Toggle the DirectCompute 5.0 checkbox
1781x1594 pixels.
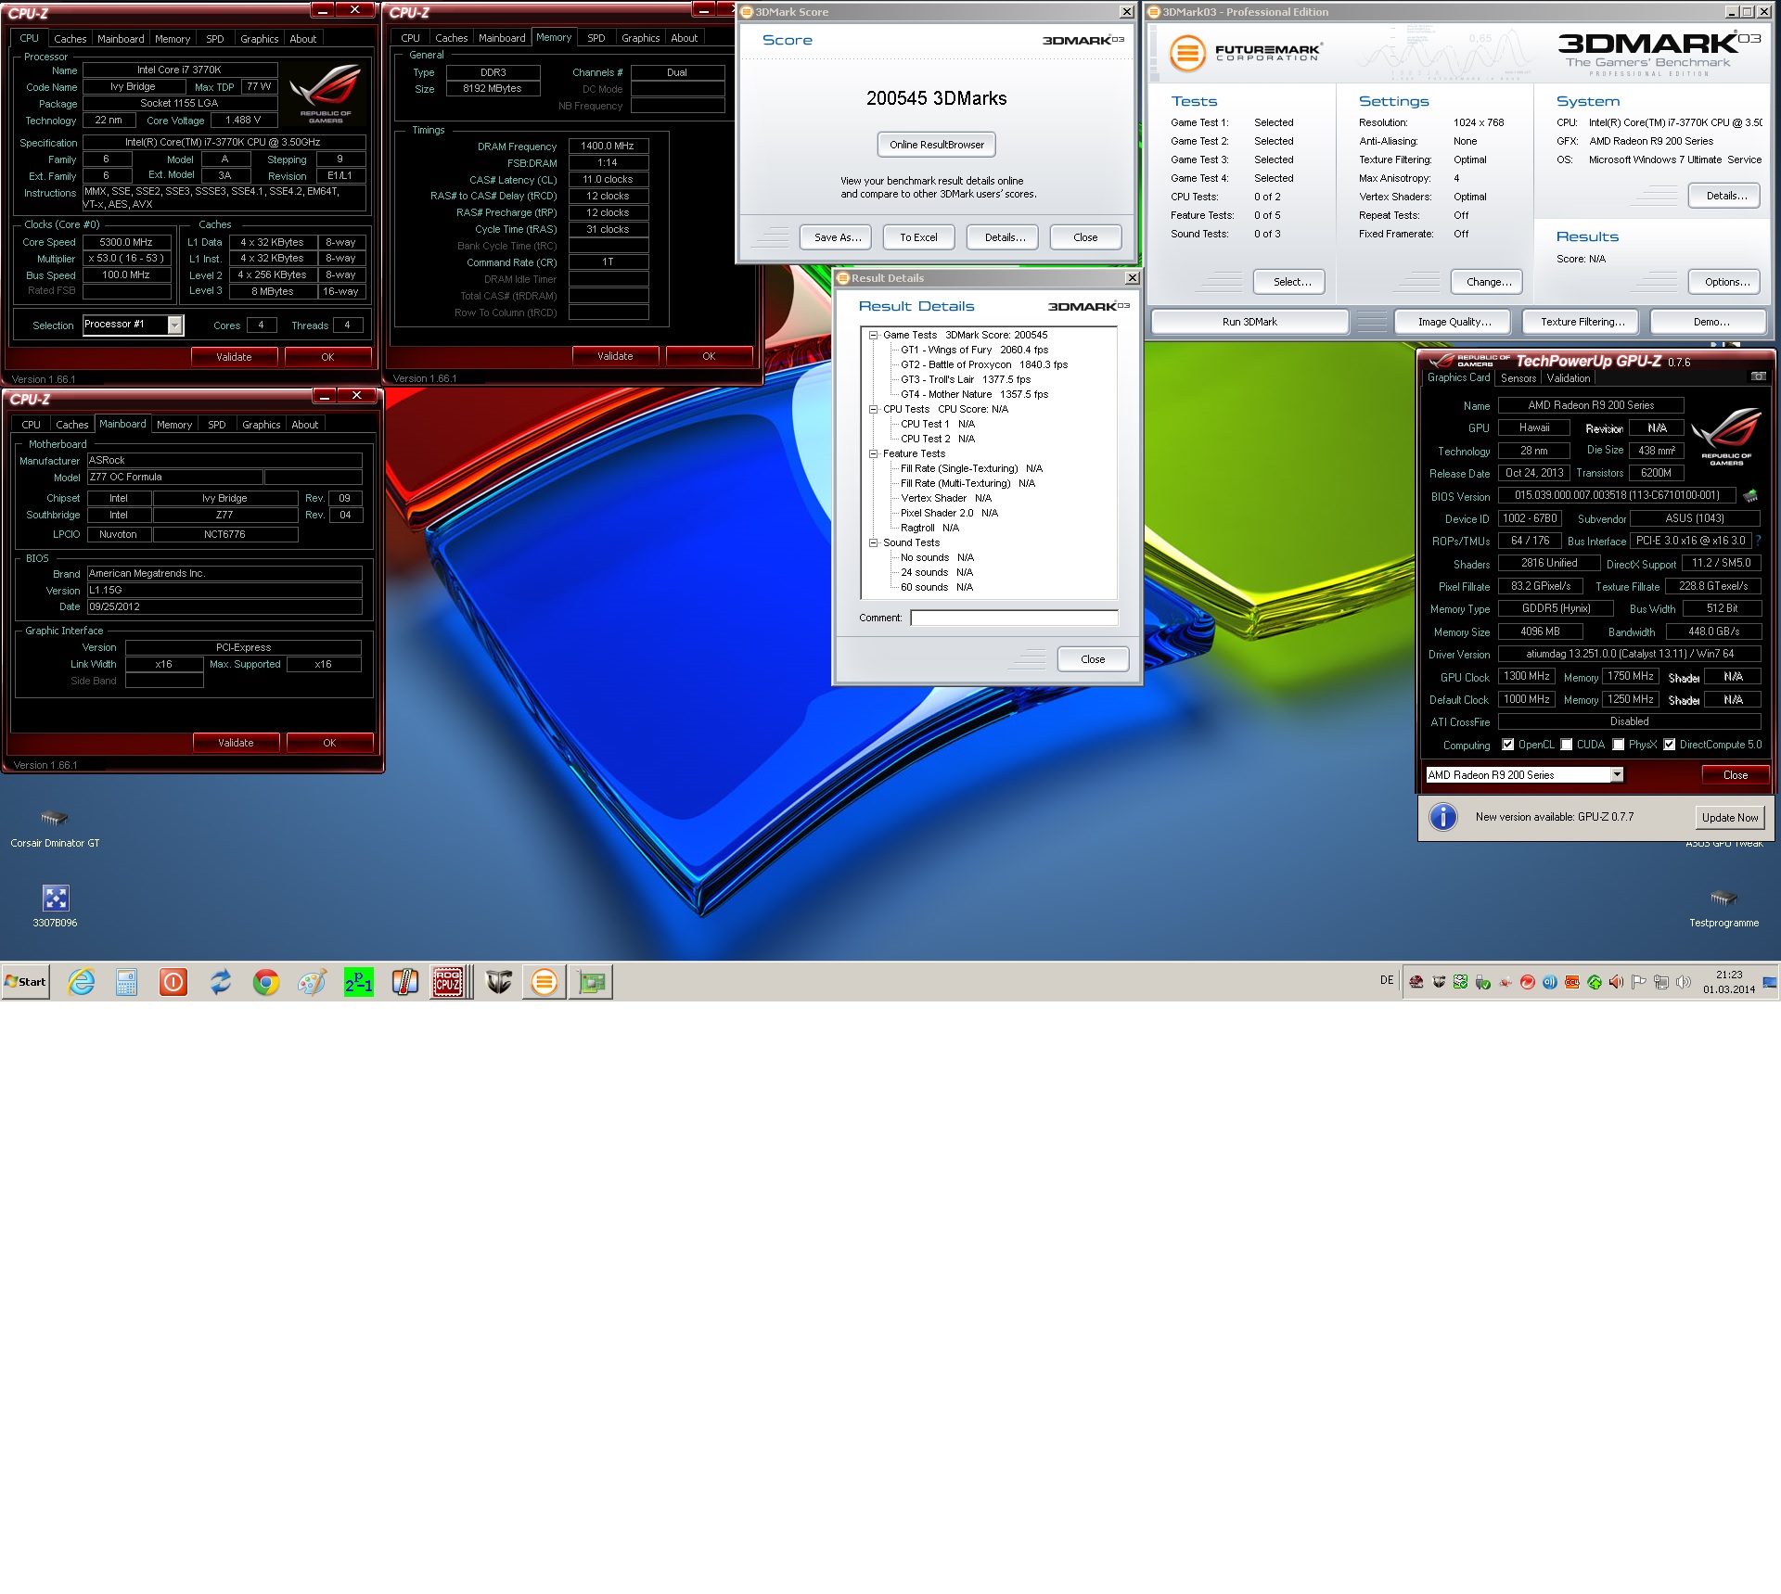tap(1670, 745)
